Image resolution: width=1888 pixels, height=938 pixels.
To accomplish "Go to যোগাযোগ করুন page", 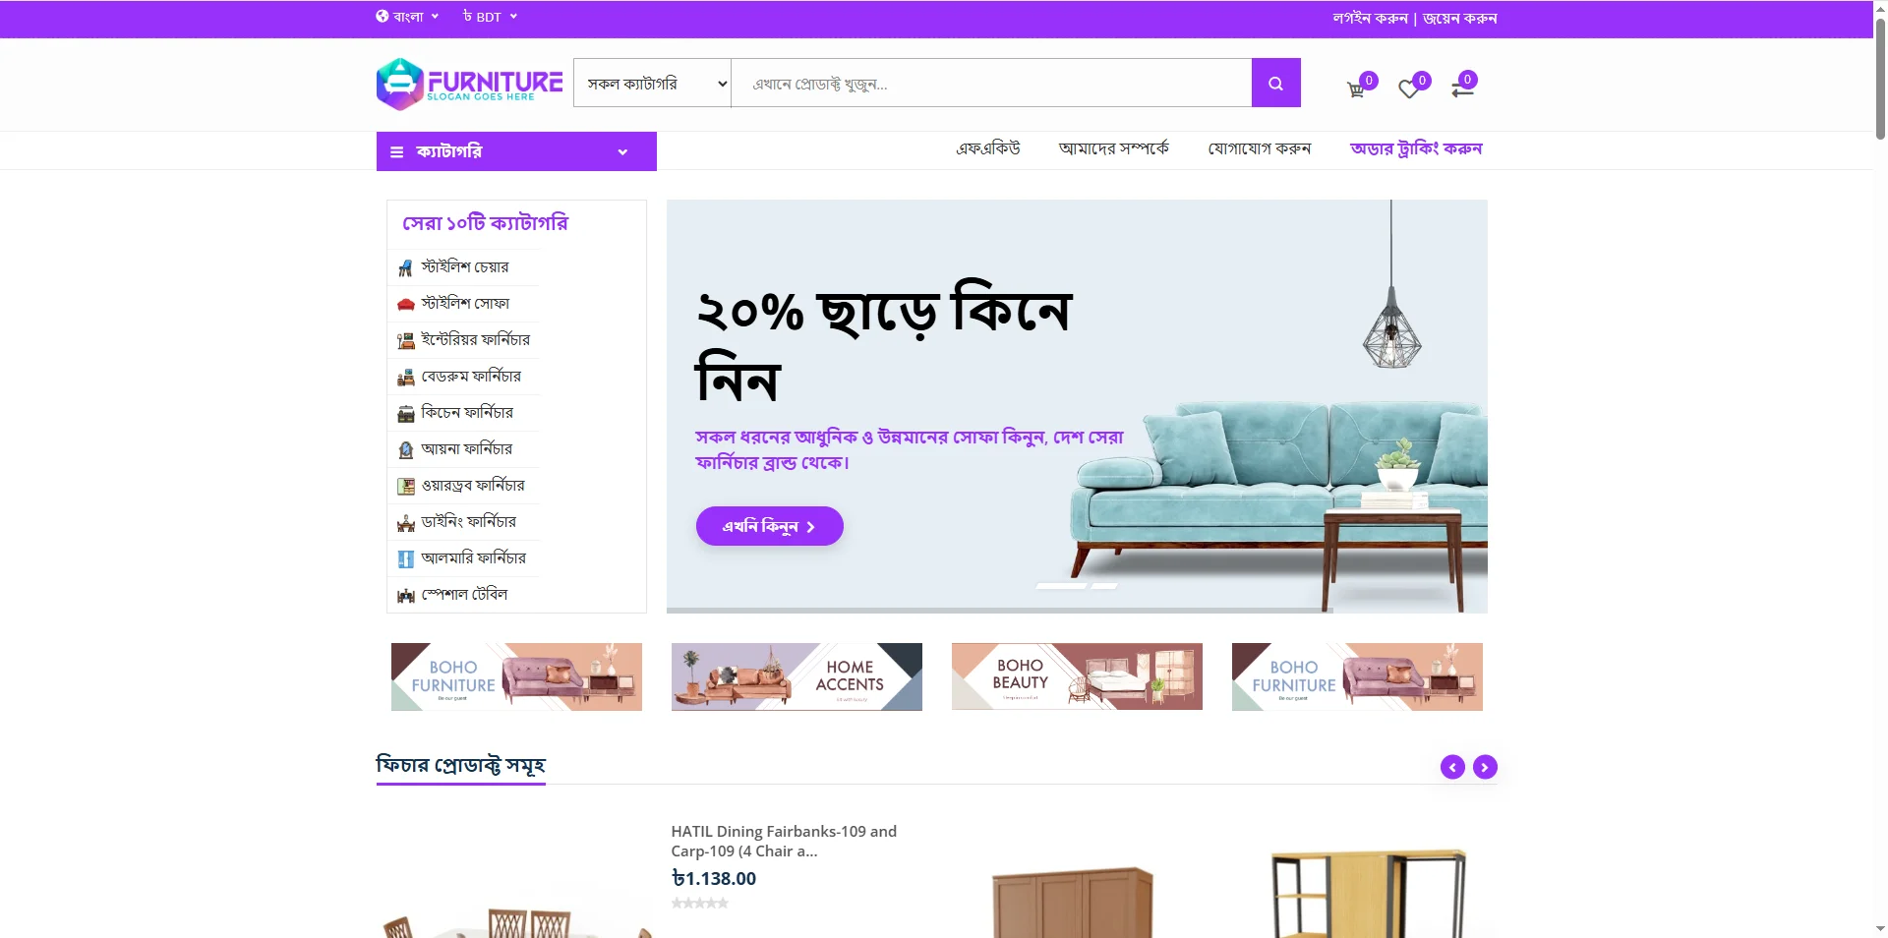I will 1260,148.
